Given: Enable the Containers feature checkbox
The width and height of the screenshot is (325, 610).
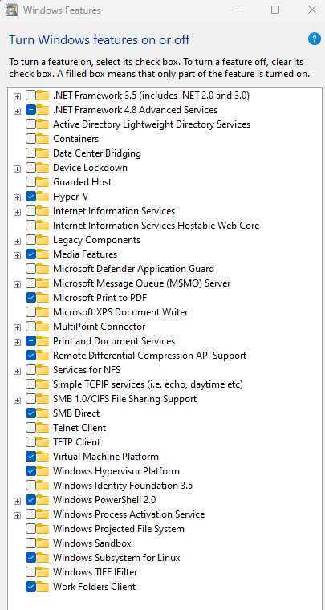Looking at the screenshot, I should [x=30, y=139].
